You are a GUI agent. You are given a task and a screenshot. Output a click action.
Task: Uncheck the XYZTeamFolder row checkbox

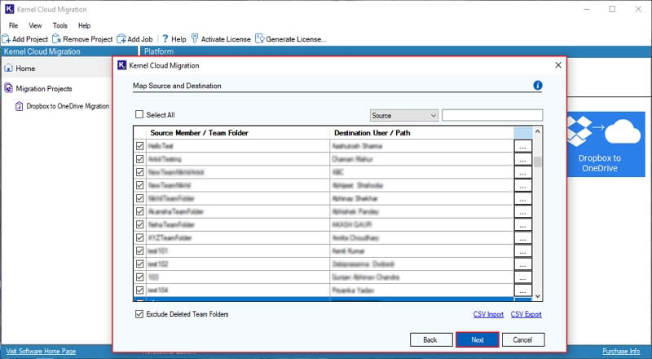pyautogui.click(x=139, y=237)
